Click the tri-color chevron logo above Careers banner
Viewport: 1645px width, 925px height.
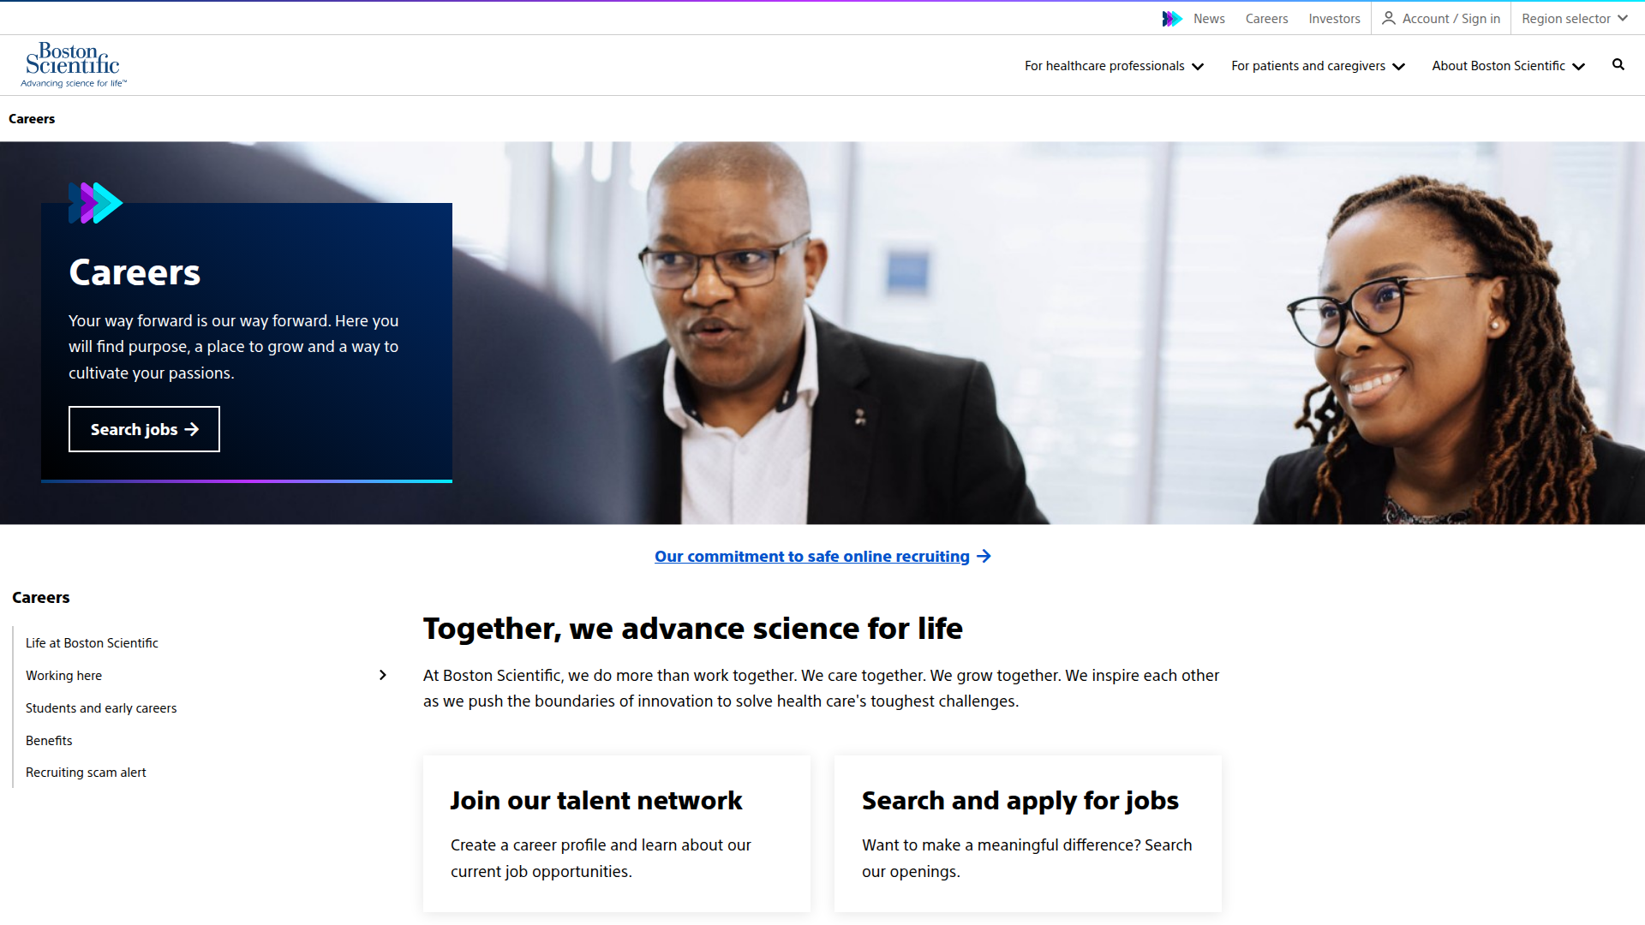tap(96, 203)
